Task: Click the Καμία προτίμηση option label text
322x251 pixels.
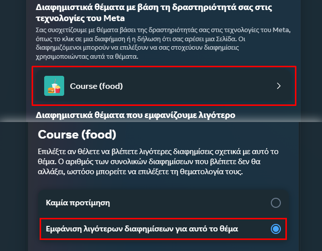Action: [x=78, y=203]
